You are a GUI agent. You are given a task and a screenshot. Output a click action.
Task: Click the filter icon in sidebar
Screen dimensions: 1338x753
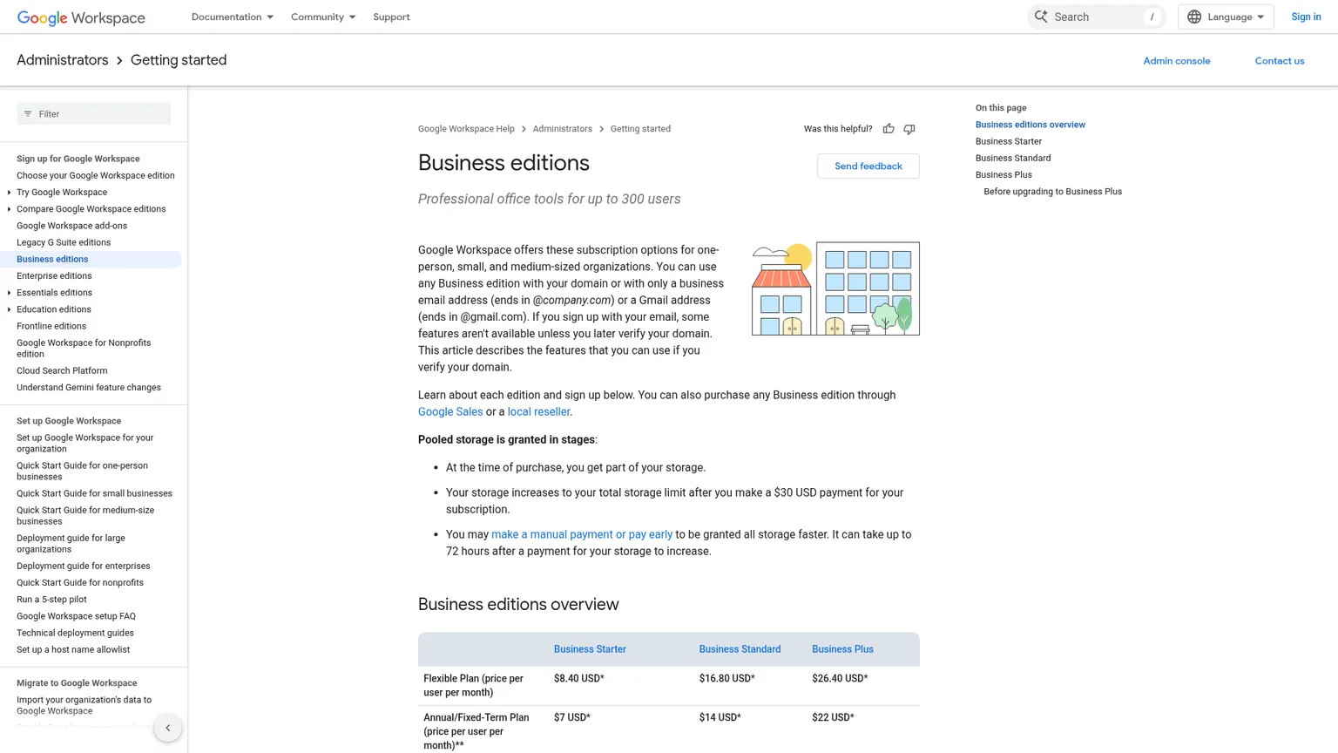(x=28, y=114)
